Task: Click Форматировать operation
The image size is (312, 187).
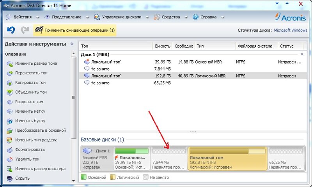Action: click(30, 150)
